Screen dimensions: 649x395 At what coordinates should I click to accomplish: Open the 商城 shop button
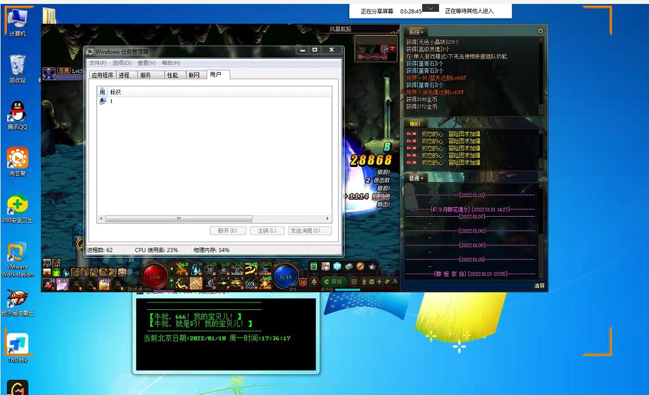pyautogui.click(x=333, y=282)
